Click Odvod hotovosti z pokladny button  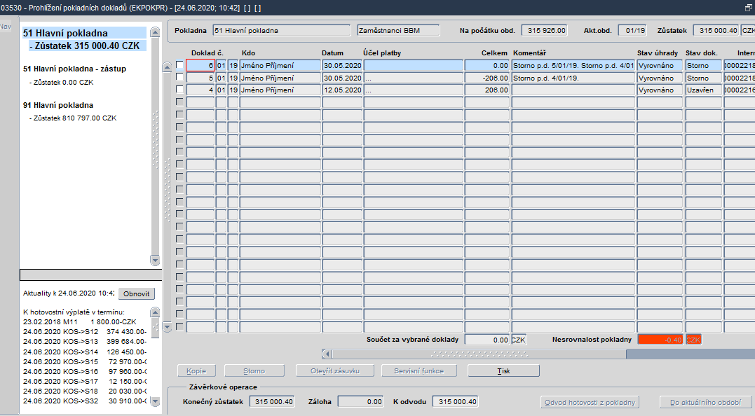tap(590, 402)
